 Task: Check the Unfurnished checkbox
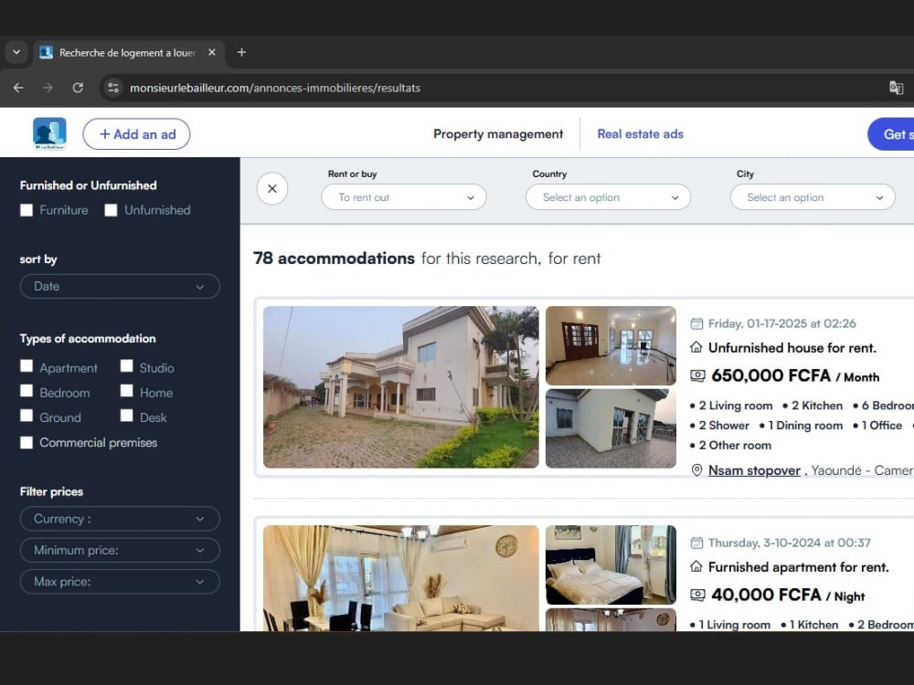click(111, 210)
